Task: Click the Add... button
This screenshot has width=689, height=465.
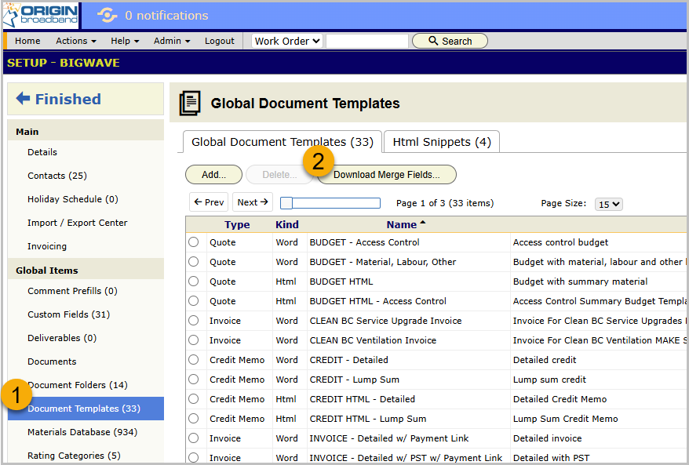Action: pyautogui.click(x=213, y=175)
